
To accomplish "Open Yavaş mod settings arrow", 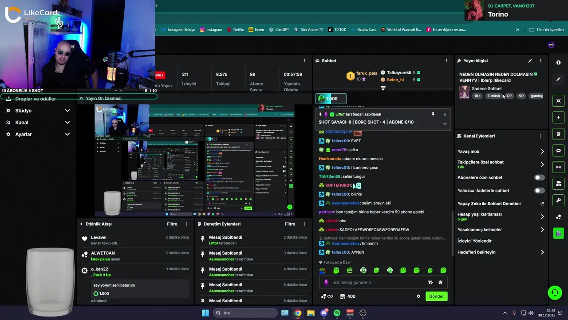I will tap(542, 152).
